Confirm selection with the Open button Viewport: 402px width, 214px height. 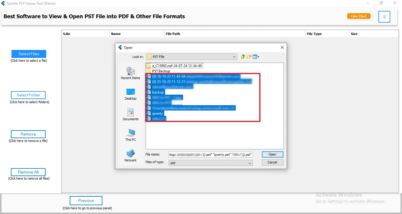(272, 154)
